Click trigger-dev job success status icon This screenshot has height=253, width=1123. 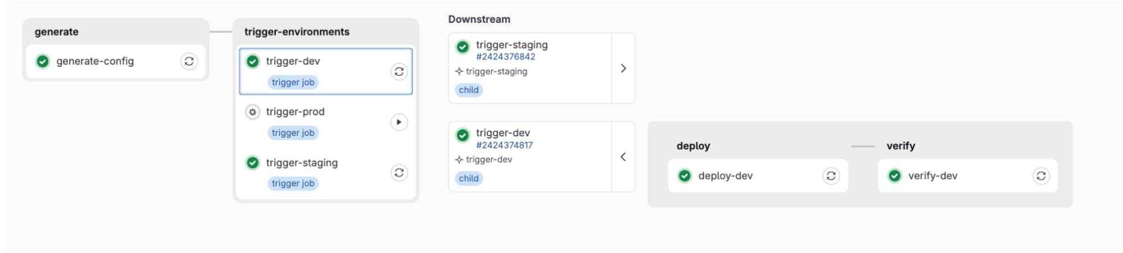253,61
